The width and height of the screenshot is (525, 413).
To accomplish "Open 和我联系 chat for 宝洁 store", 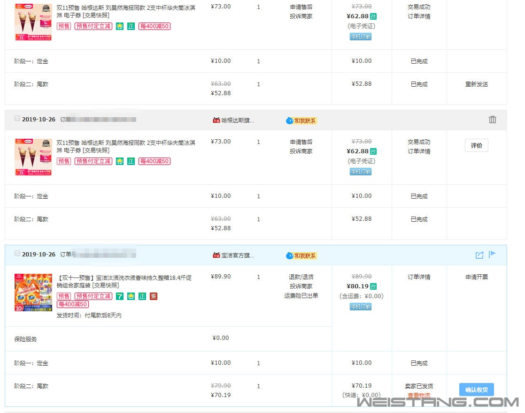I will click(x=301, y=255).
